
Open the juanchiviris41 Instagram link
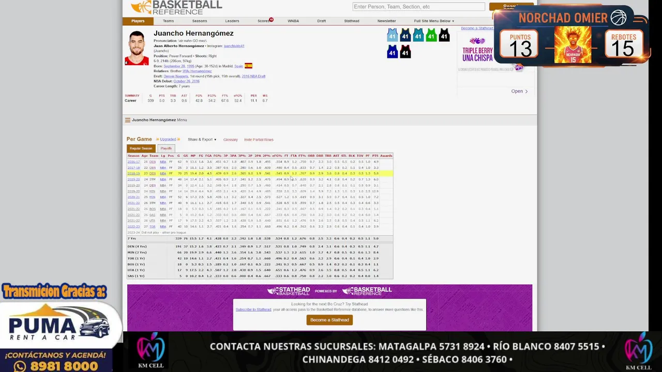click(234, 46)
